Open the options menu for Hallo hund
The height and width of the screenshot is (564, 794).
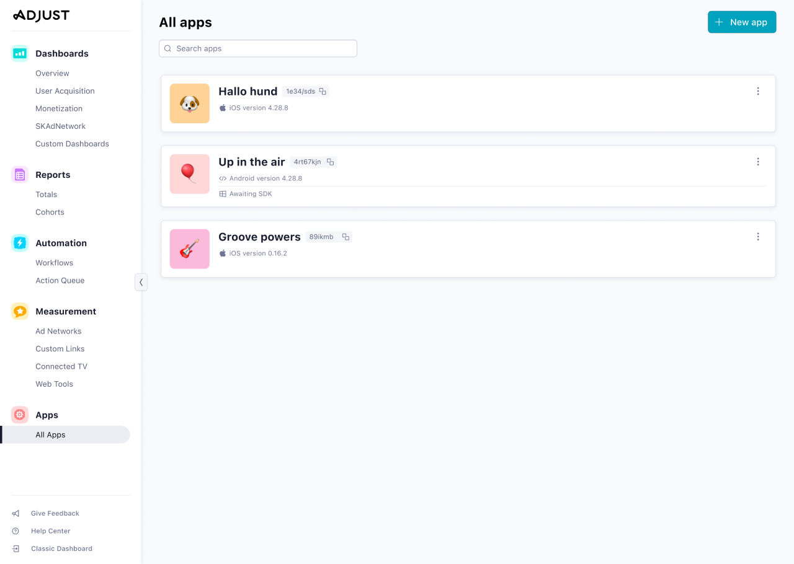pyautogui.click(x=757, y=90)
